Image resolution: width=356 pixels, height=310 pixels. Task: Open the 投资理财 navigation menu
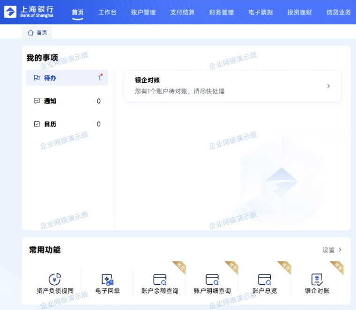[x=300, y=12]
